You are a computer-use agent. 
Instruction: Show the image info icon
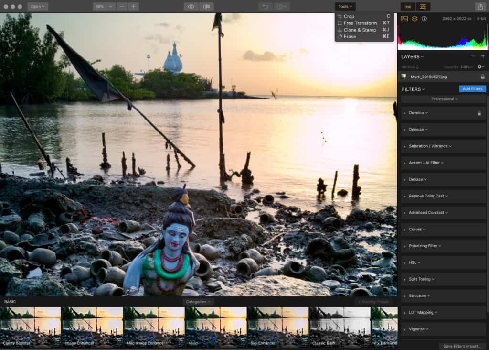tap(424, 19)
